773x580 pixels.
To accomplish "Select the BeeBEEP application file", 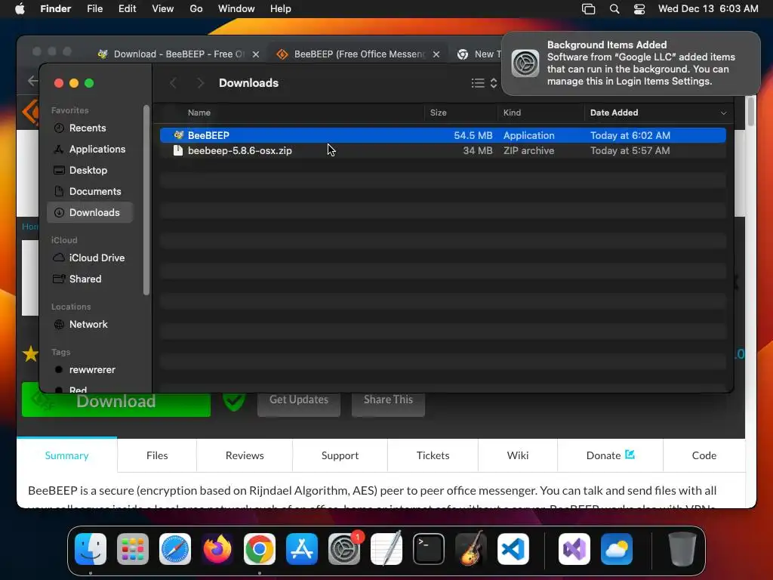I will pyautogui.click(x=442, y=135).
